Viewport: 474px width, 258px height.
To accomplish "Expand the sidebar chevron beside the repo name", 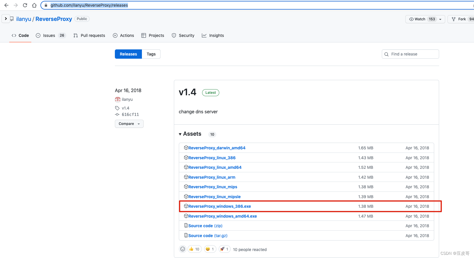I will [6, 19].
